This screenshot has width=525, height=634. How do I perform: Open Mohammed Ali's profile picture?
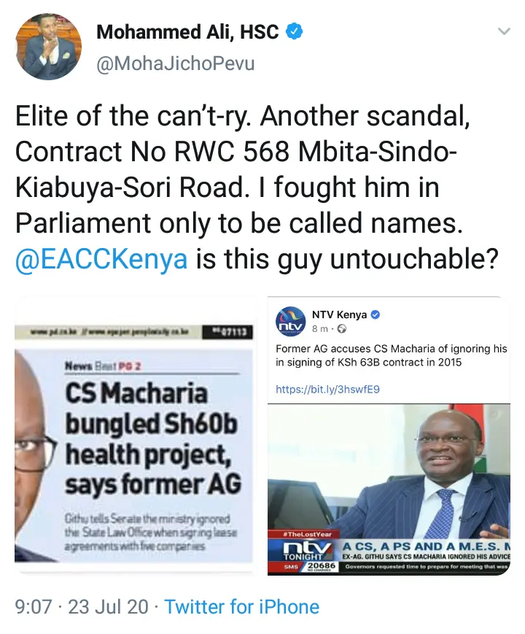click(49, 47)
